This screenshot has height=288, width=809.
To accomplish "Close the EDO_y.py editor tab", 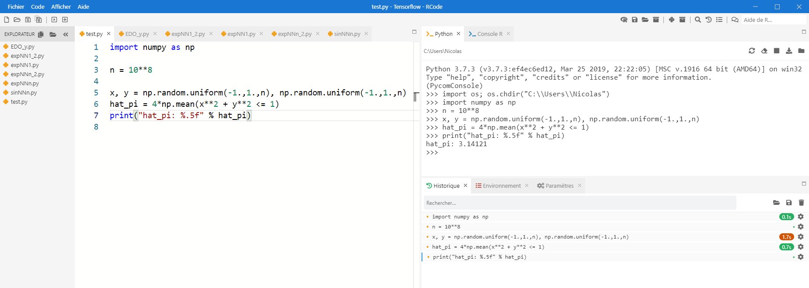I will click(x=155, y=34).
